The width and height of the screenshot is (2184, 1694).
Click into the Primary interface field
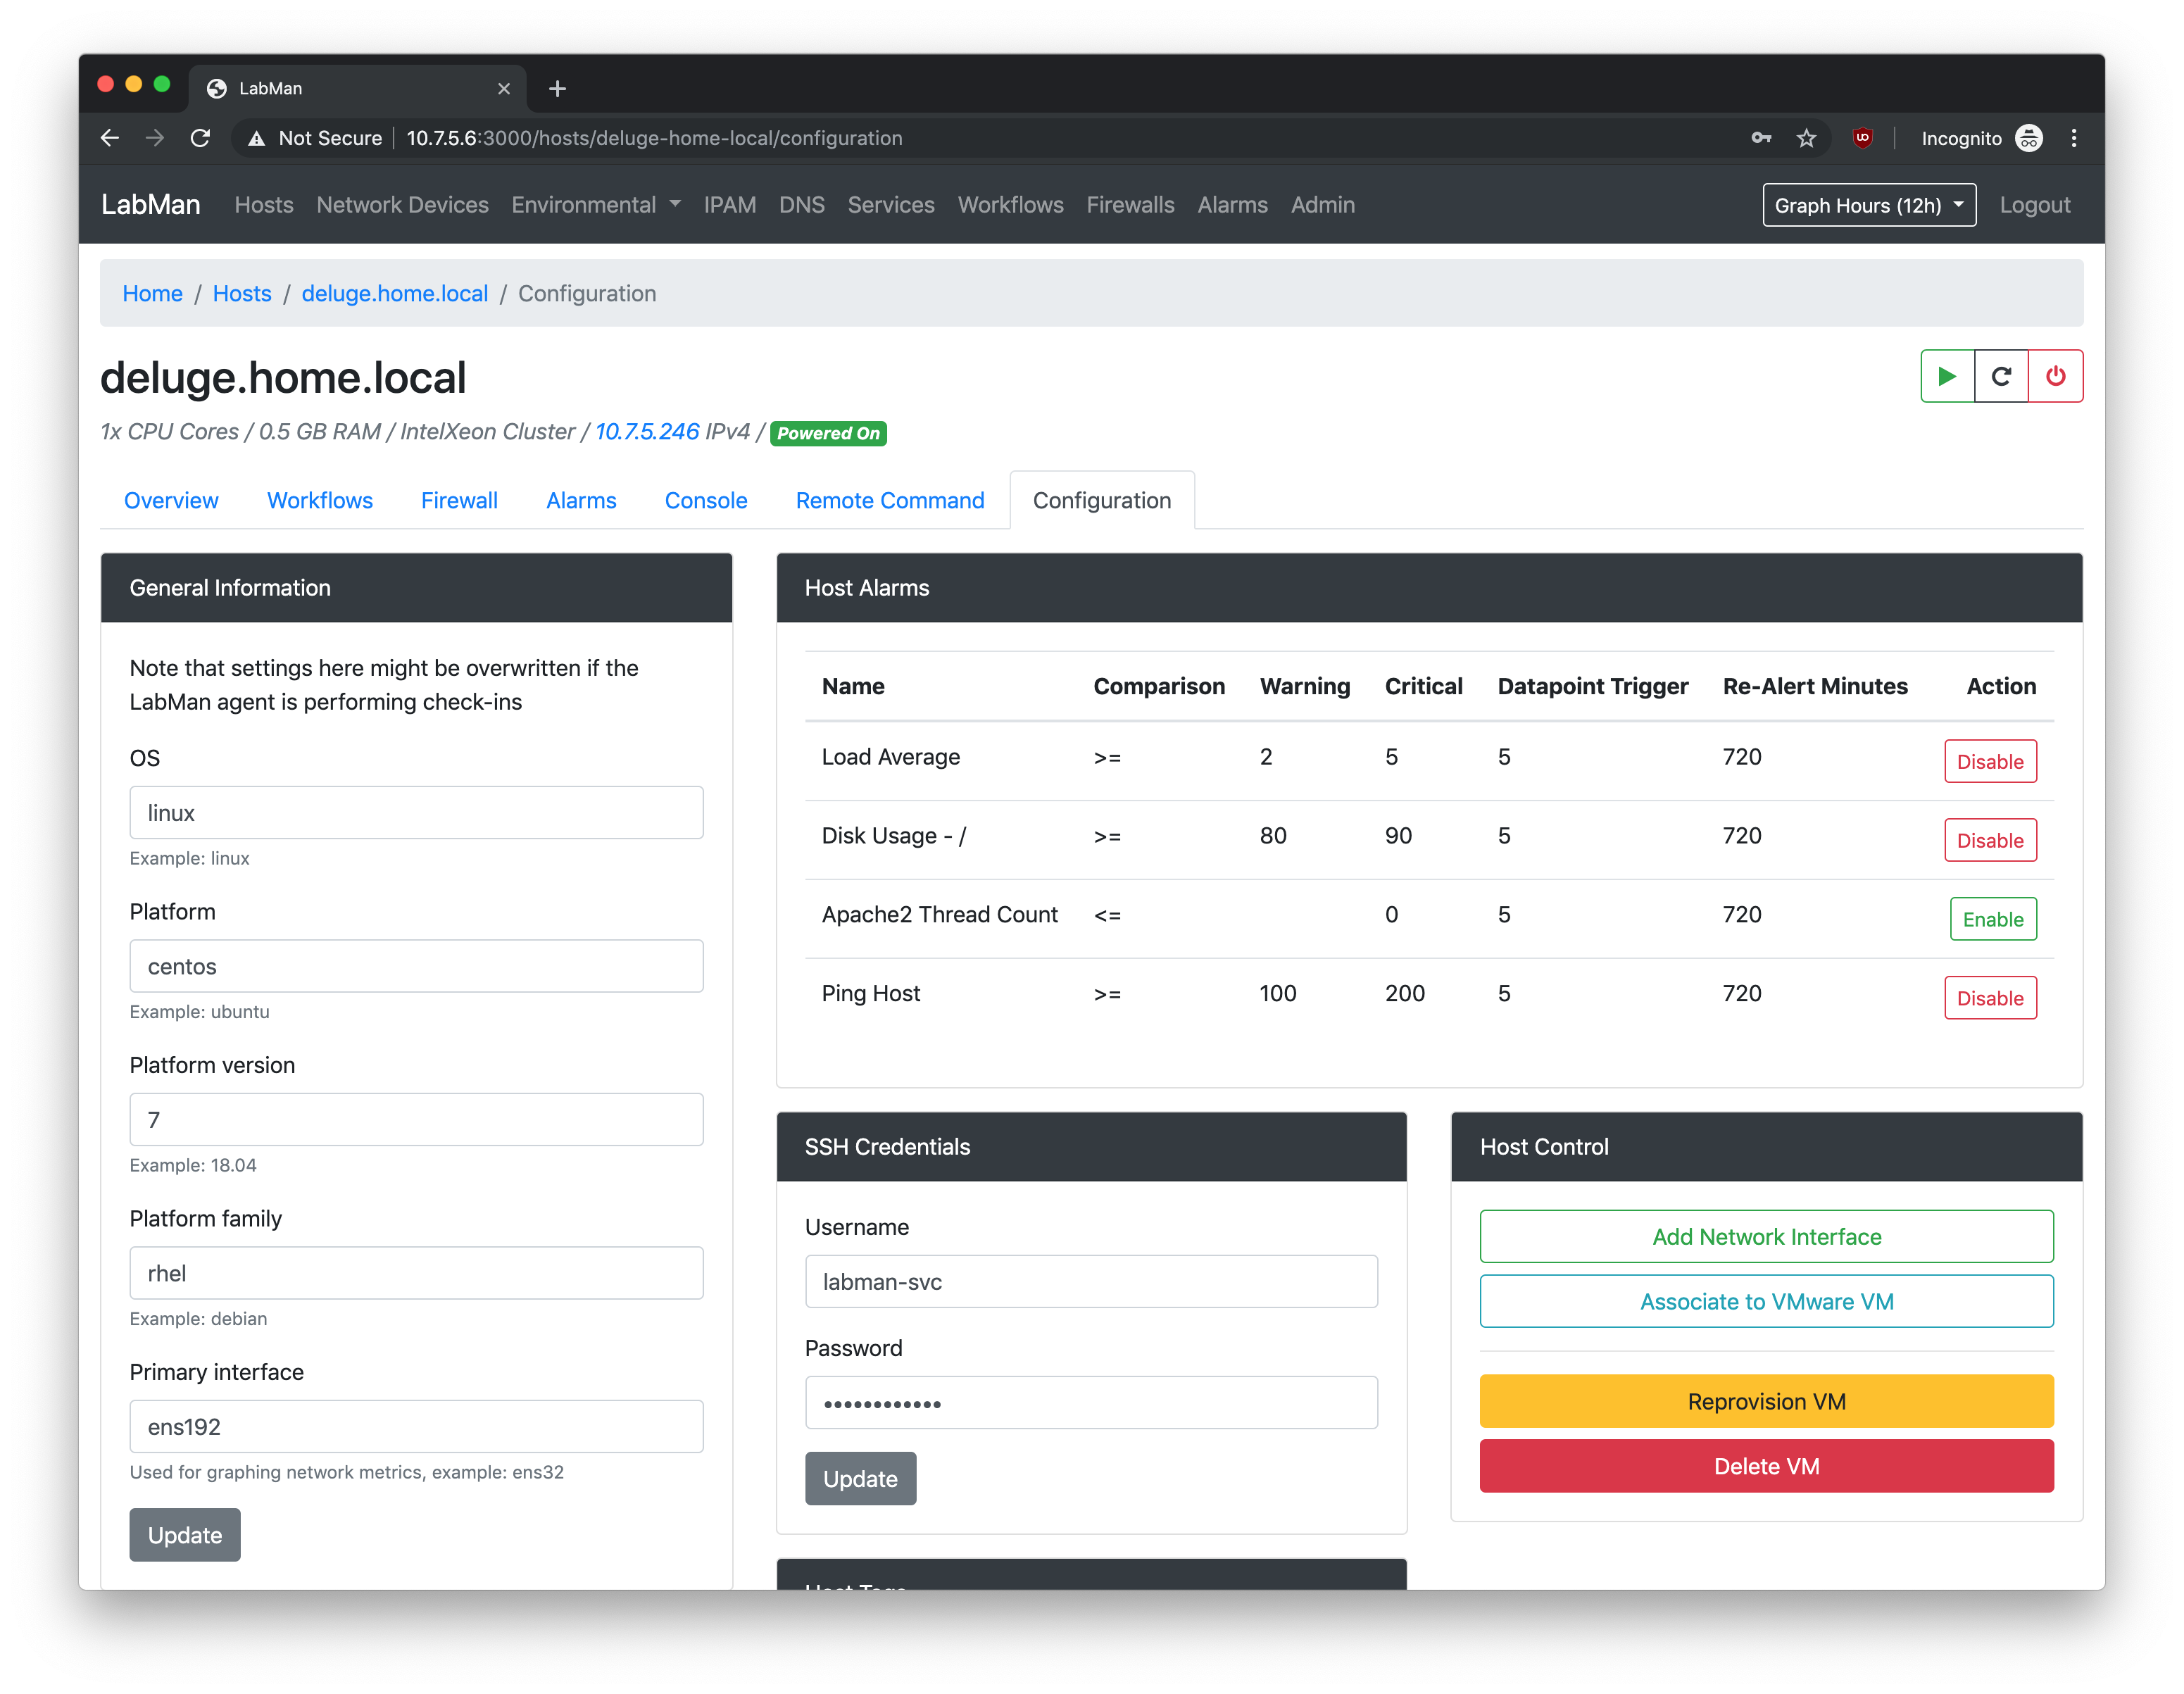point(416,1426)
